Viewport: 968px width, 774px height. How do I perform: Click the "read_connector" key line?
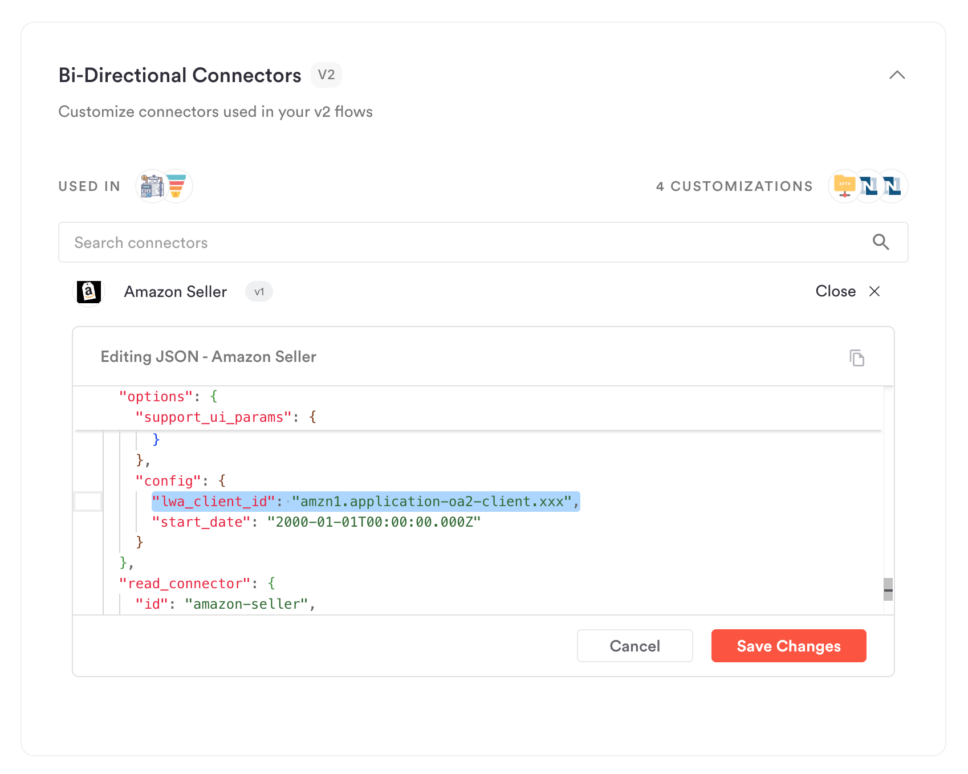197,584
